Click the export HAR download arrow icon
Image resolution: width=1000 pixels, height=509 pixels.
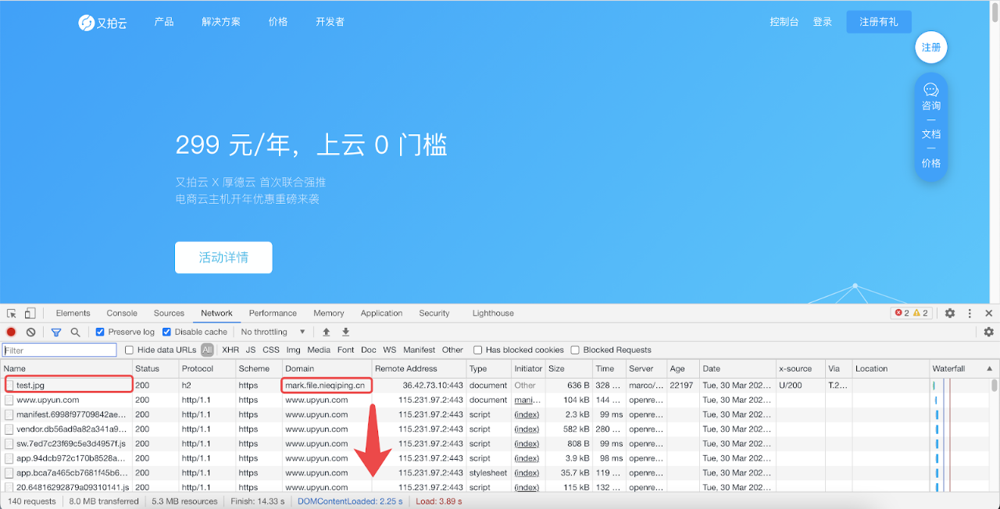pos(345,332)
